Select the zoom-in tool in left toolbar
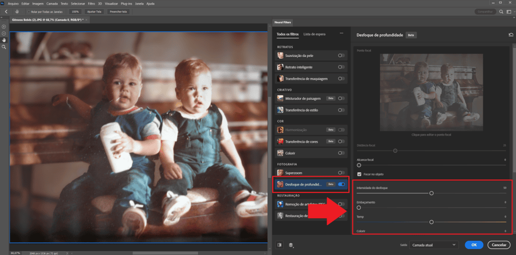Image resolution: width=516 pixels, height=255 pixels. [4, 27]
